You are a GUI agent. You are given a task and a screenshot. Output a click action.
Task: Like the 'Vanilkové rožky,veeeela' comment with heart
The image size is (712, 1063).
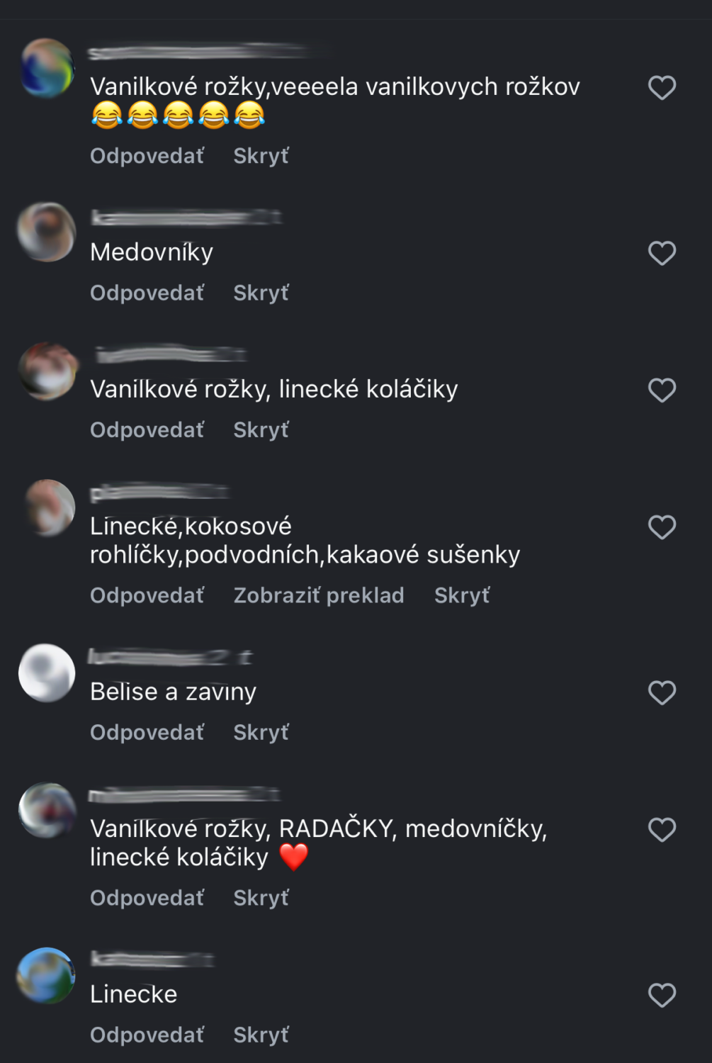click(x=662, y=88)
